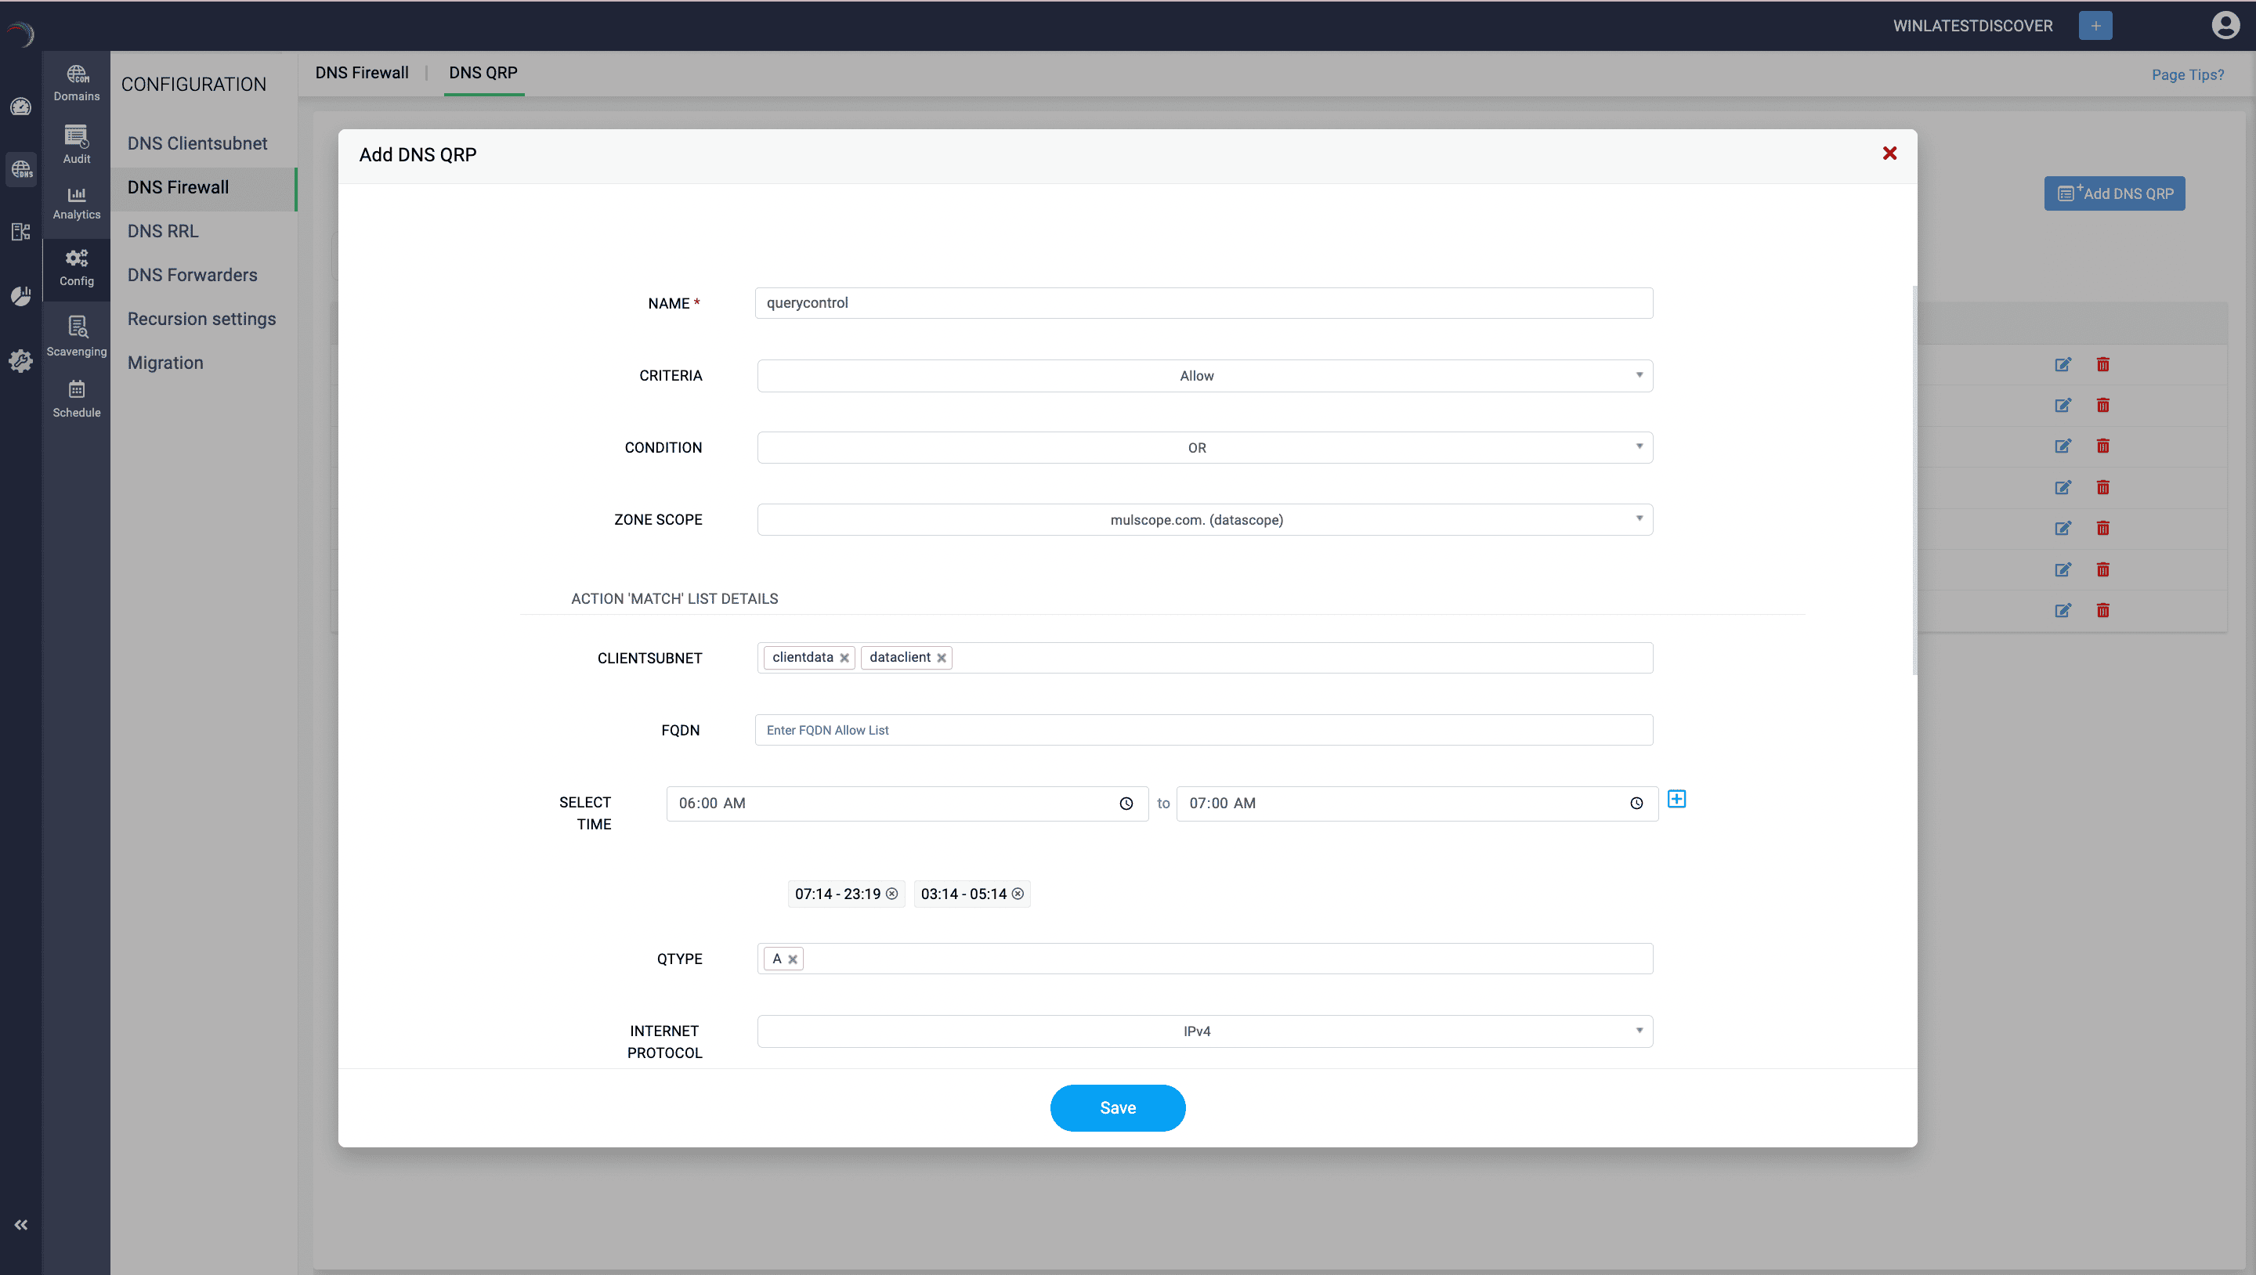Click the blue plus icon to add time range
2256x1275 pixels.
coord(1676,799)
